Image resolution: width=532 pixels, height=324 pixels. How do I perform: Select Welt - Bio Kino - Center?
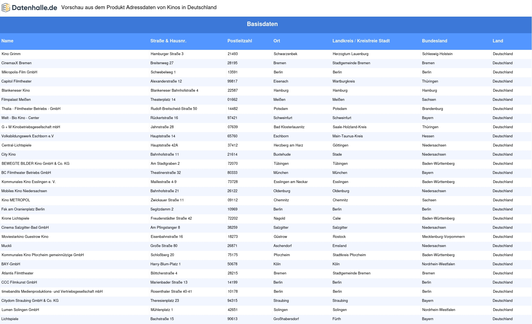click(20, 118)
